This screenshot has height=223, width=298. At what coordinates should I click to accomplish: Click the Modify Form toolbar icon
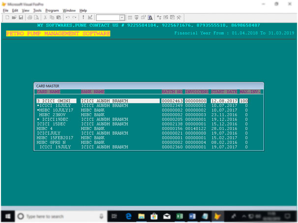[90, 18]
